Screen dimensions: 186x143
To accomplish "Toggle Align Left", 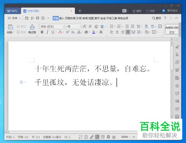I will 112,32.
